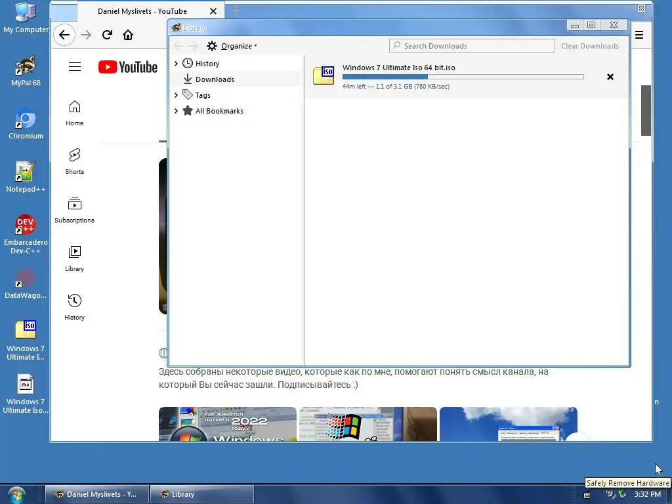The width and height of the screenshot is (672, 504).
Task: Cancel the Windows 7 ISO download
Action: (610, 77)
